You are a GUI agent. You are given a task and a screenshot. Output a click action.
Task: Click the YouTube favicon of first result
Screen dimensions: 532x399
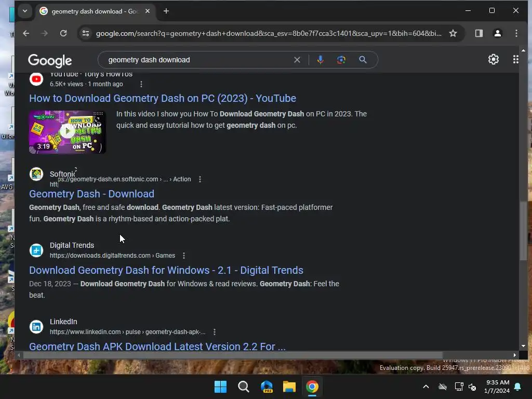(36, 79)
